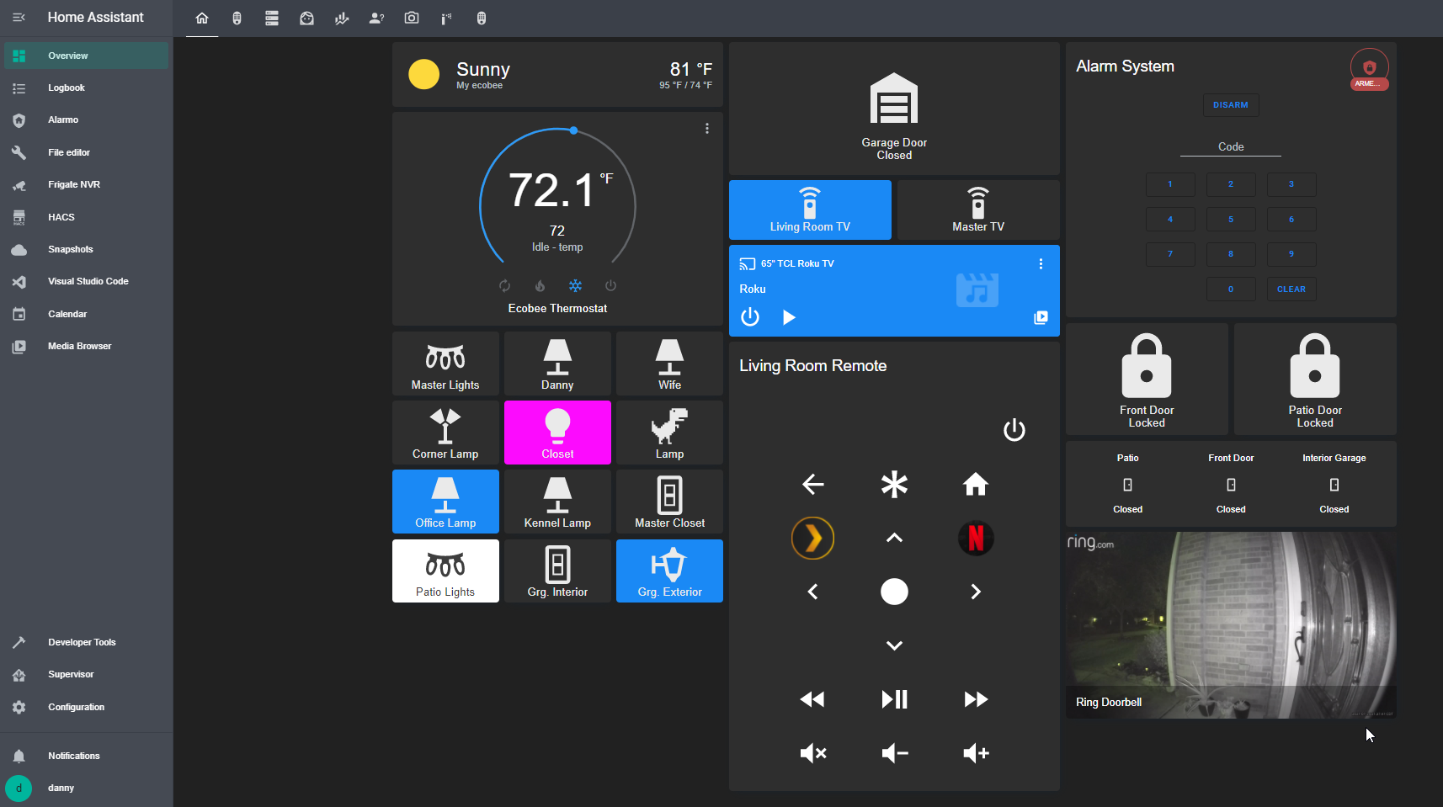Toggle Patio Lights
This screenshot has width=1443, height=807.
click(445, 571)
